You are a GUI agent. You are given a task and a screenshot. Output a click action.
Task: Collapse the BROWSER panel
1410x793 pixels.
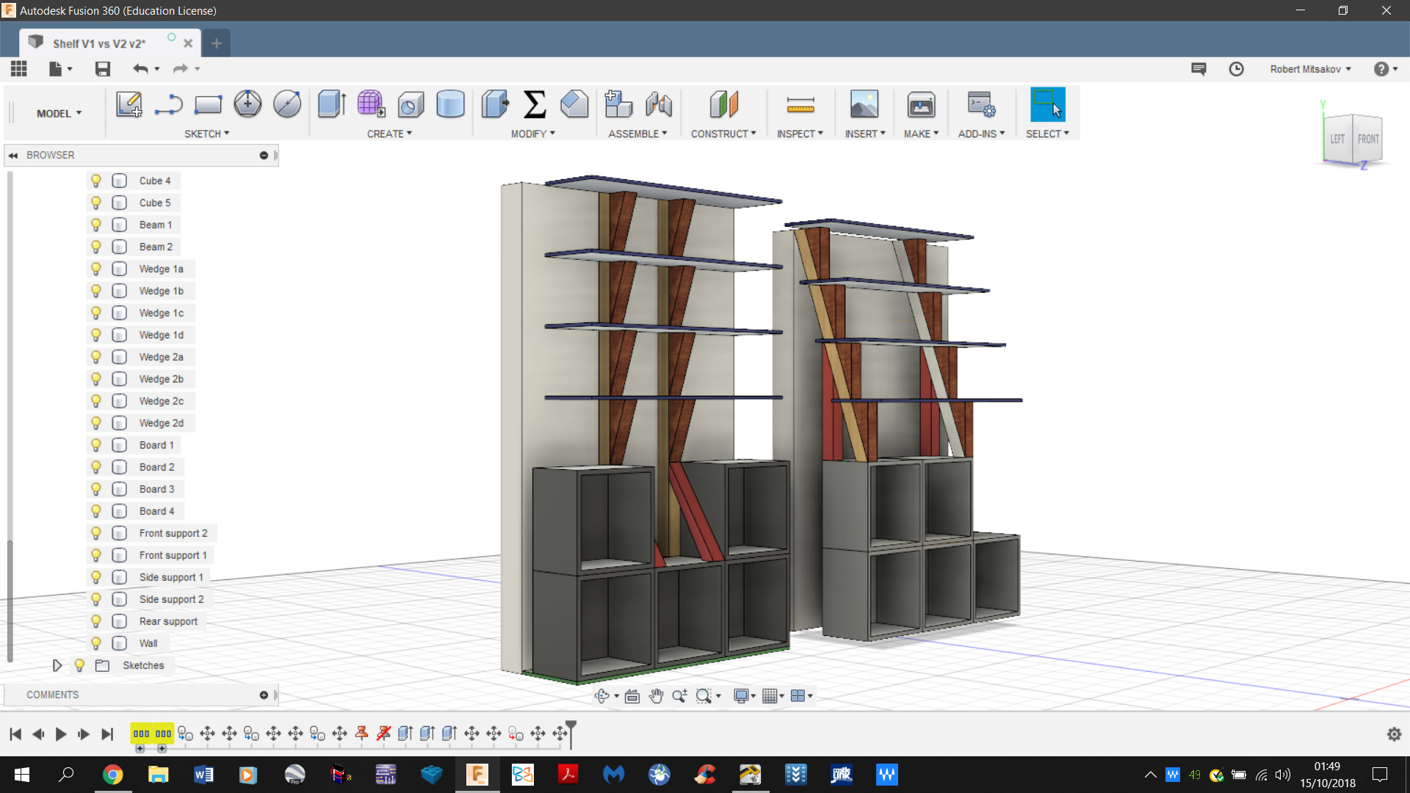(13, 155)
